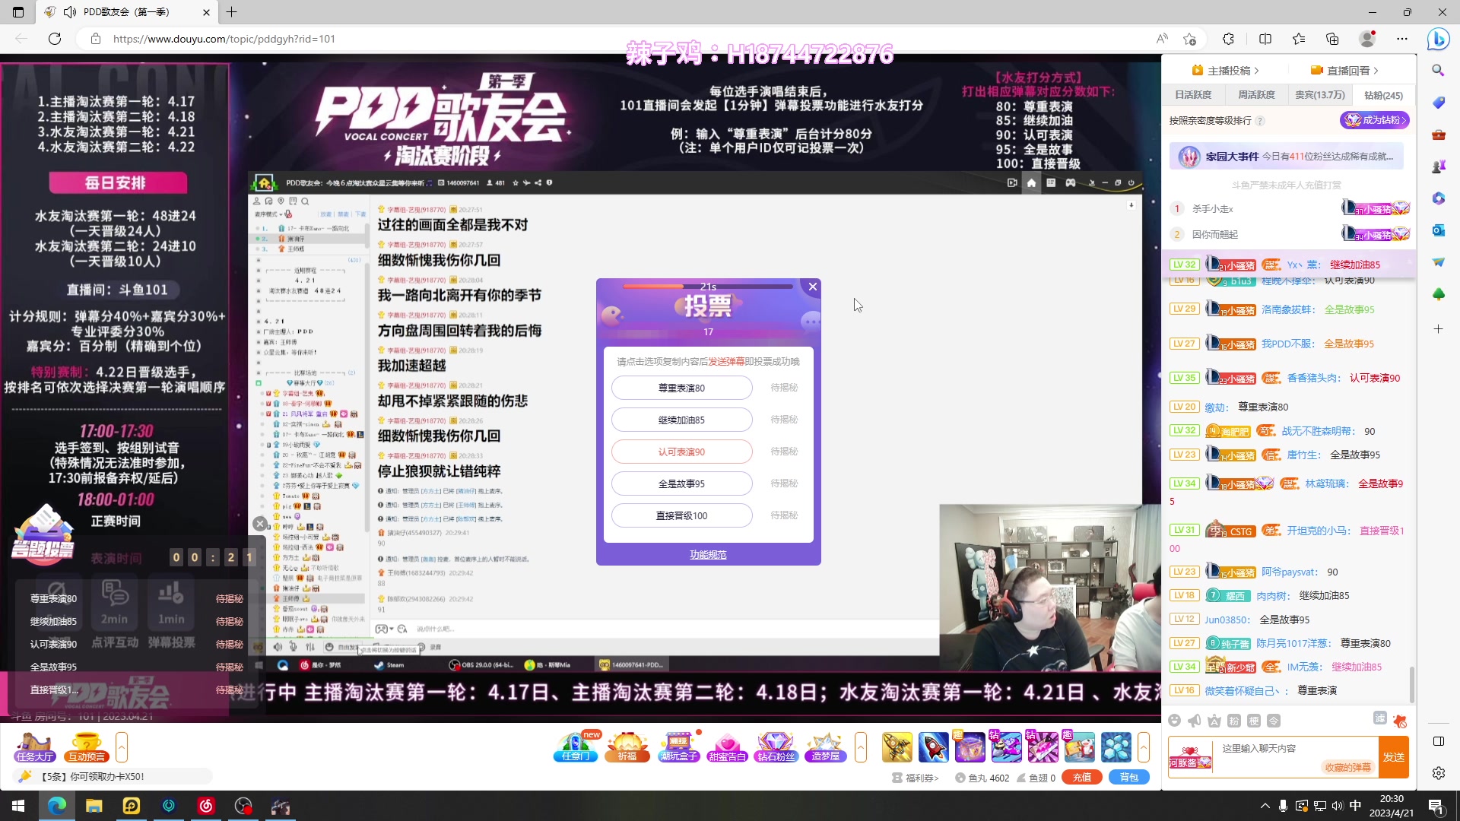Viewport: 1460px width, 821px height.
Task: Switch to 钻粉(245) tab
Action: point(1383,95)
